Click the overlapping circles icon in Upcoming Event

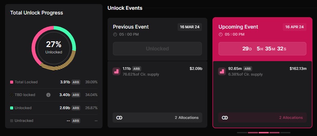[x=225, y=118]
